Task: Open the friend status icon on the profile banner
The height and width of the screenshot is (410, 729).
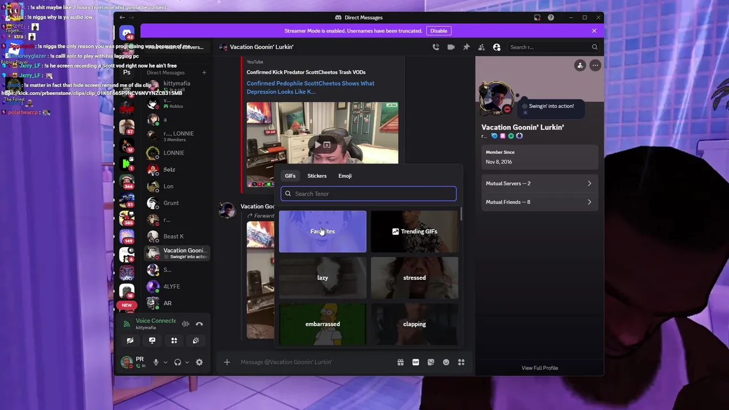Action: coord(580,65)
